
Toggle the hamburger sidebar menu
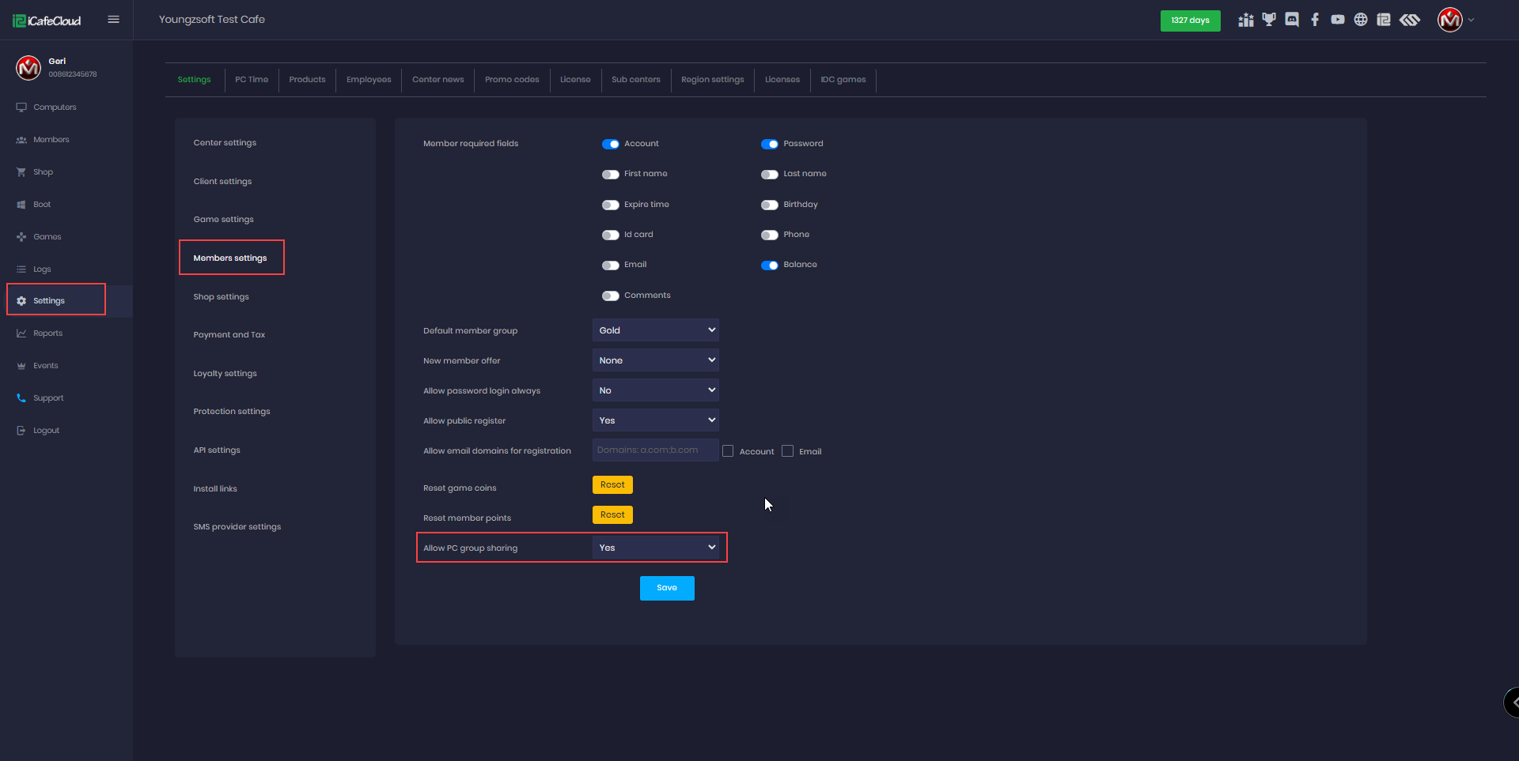[114, 20]
